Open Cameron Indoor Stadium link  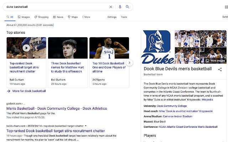[x=177, y=116]
